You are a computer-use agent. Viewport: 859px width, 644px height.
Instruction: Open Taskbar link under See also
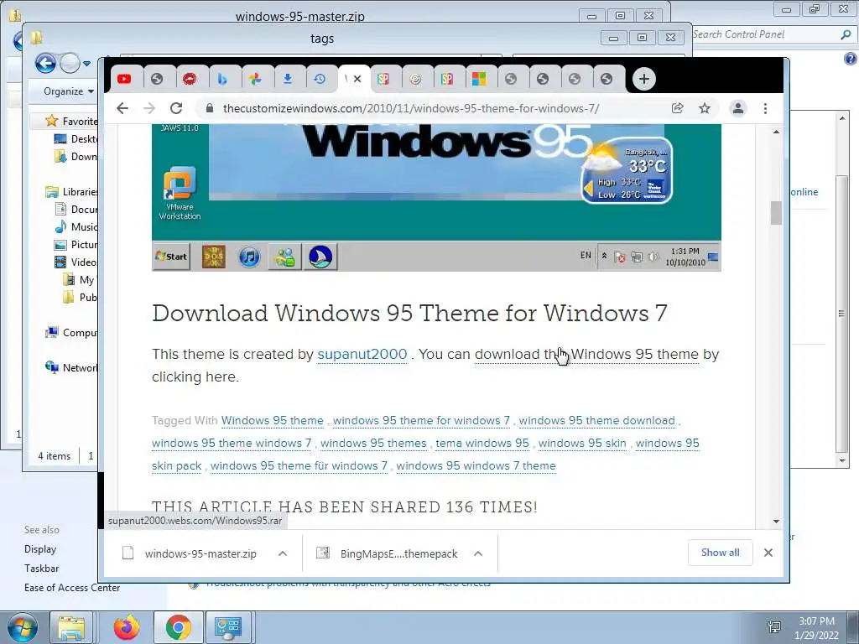pyautogui.click(x=42, y=569)
